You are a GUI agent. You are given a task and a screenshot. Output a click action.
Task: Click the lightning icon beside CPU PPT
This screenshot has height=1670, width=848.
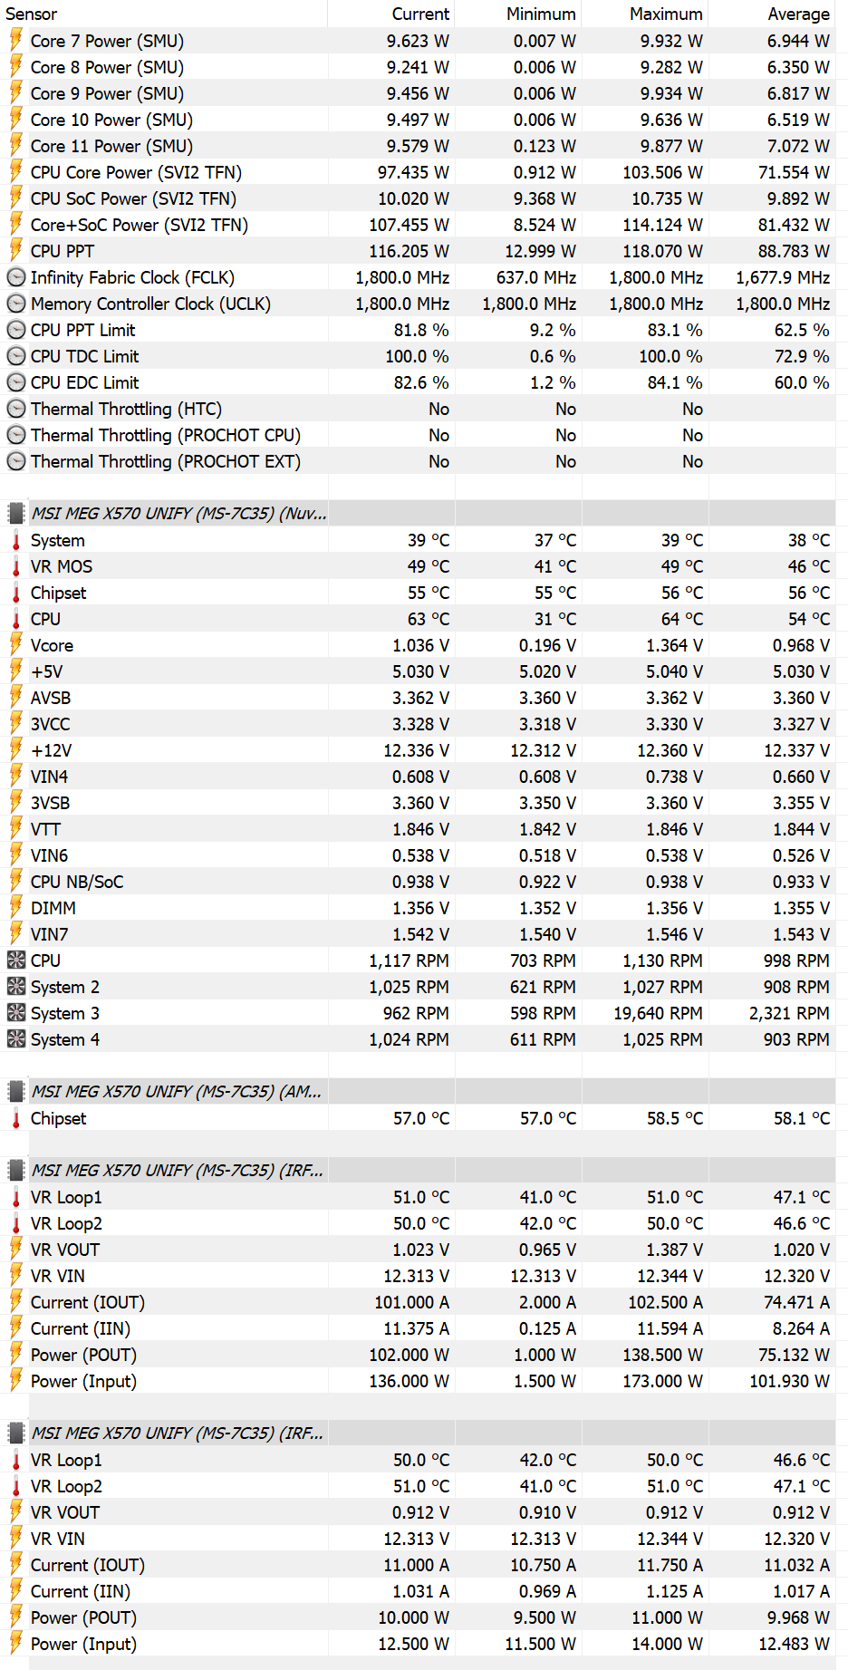(15, 251)
